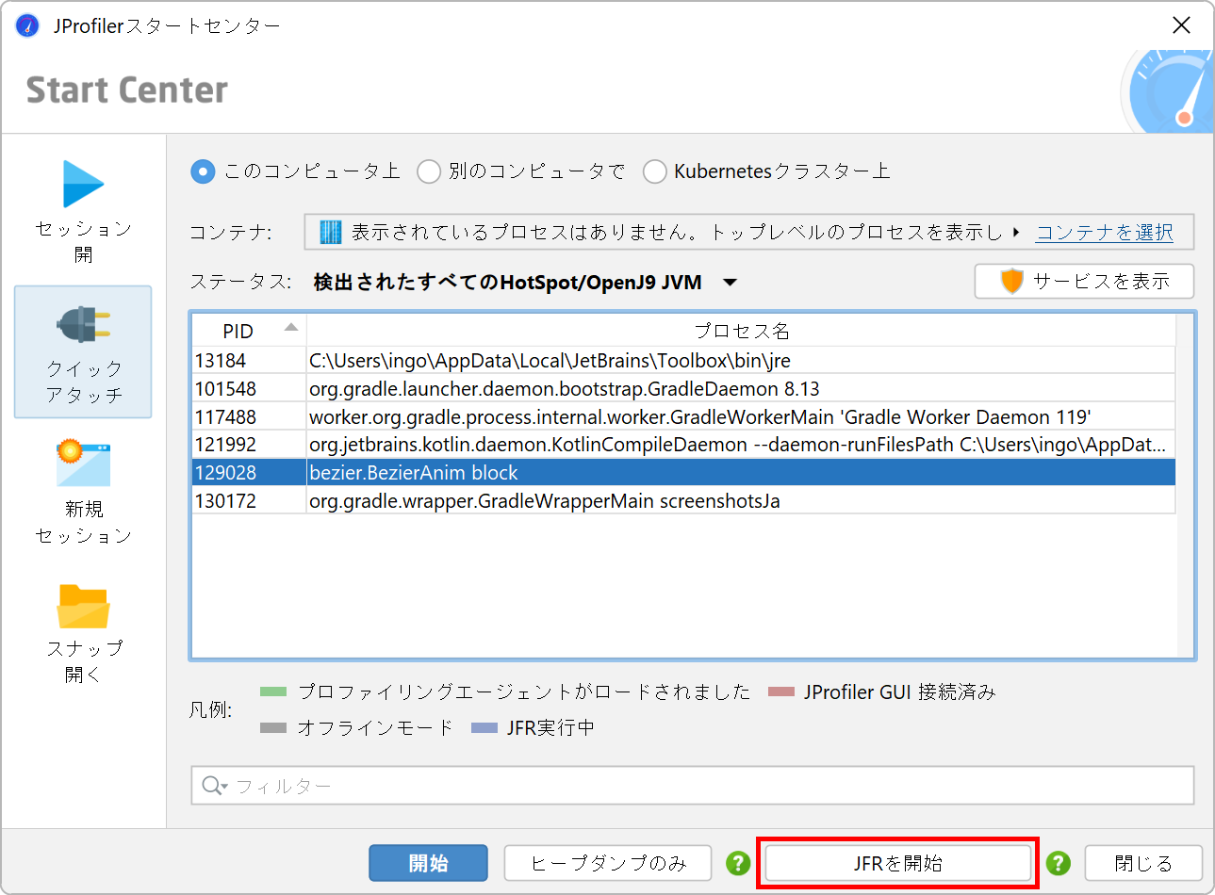The image size is (1215, 895).
Task: Click the サービスを表示 button
Action: click(1084, 281)
